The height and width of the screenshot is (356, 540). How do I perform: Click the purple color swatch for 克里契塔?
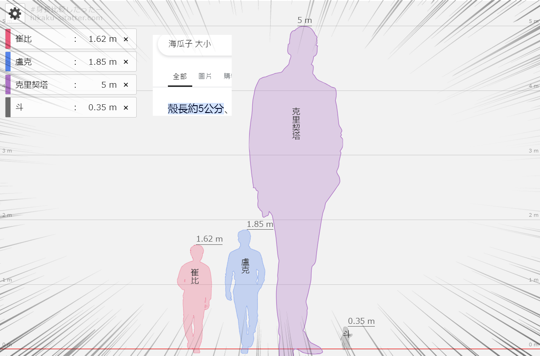pyautogui.click(x=8, y=85)
